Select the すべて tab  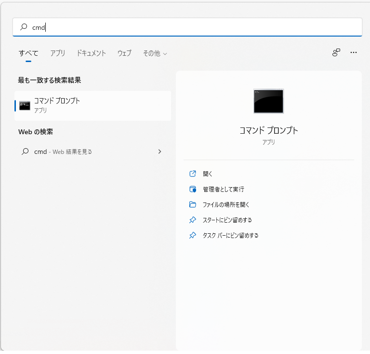(28, 53)
